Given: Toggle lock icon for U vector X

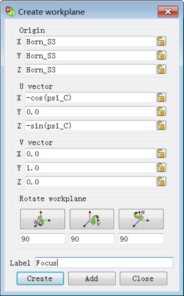Looking at the screenshot, I should (161, 97).
